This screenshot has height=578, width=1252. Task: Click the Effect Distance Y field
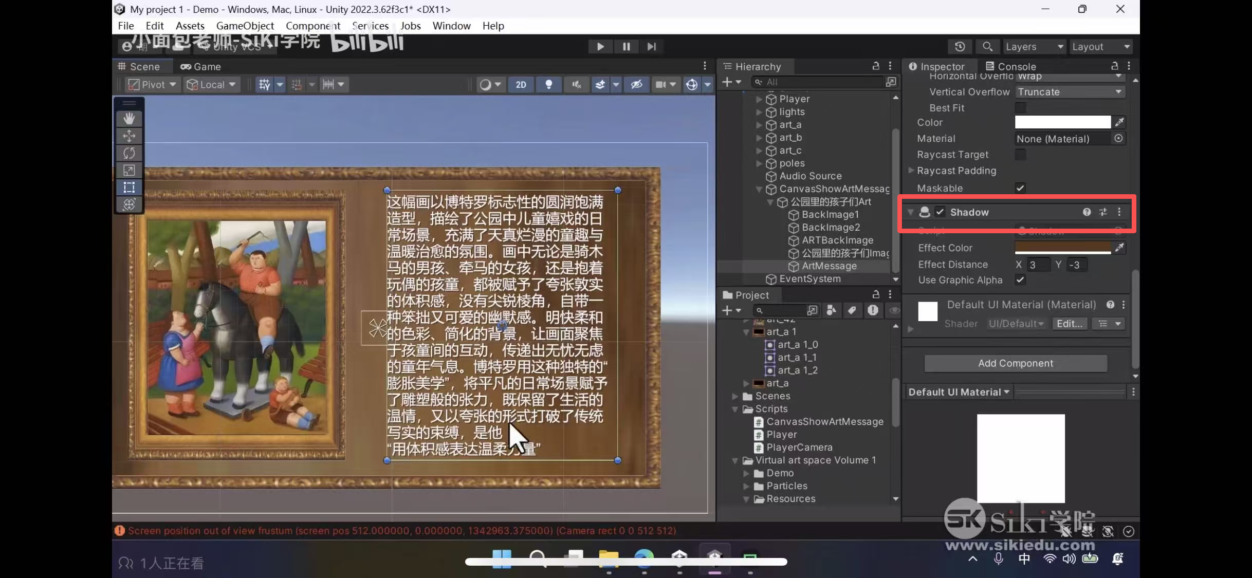[x=1077, y=265]
